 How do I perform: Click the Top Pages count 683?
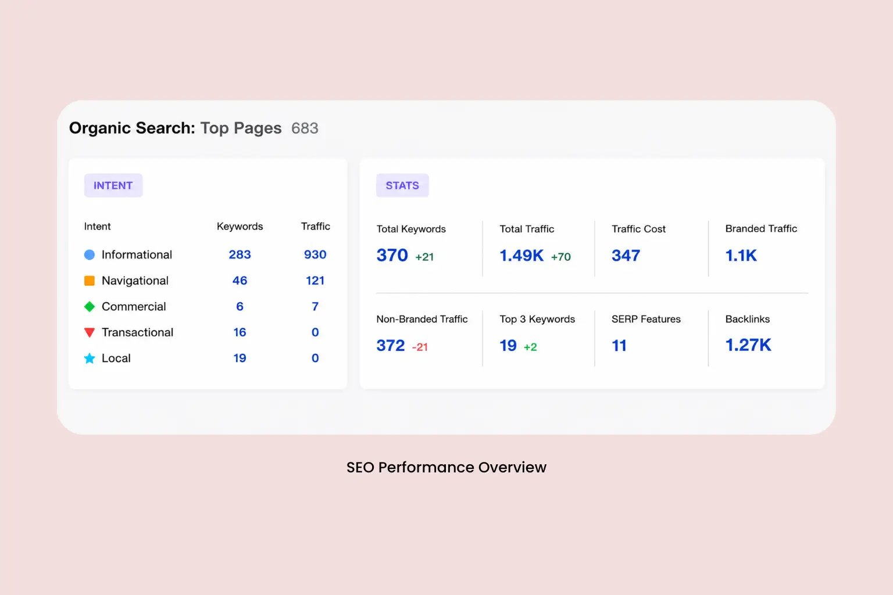click(x=305, y=128)
